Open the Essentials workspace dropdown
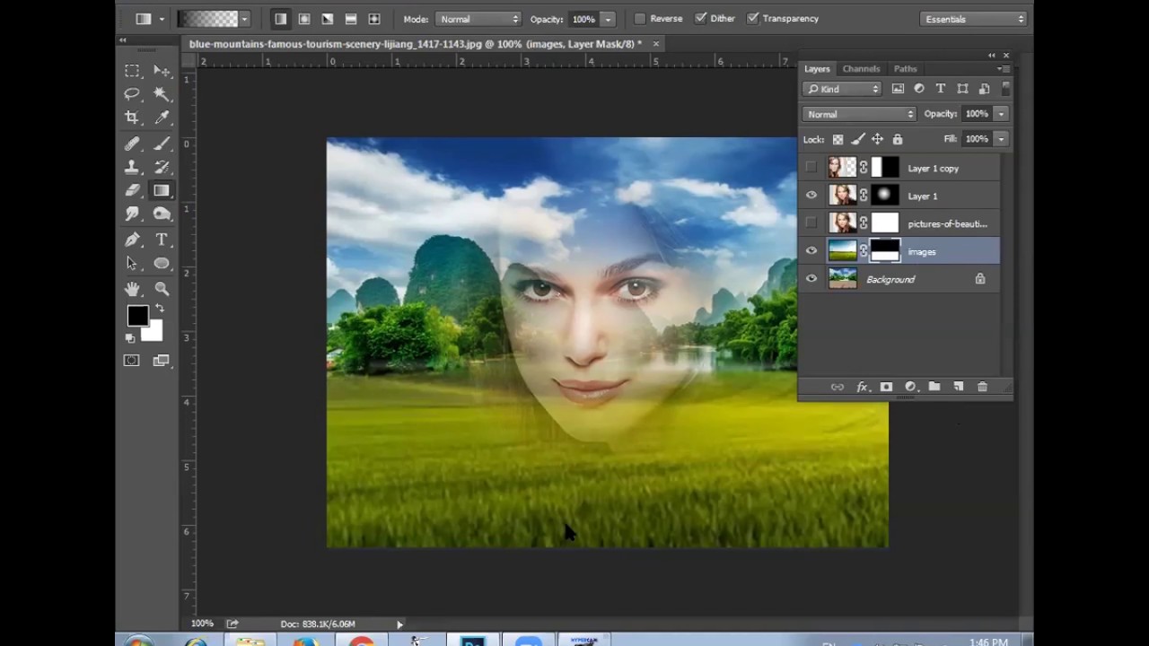 point(973,19)
